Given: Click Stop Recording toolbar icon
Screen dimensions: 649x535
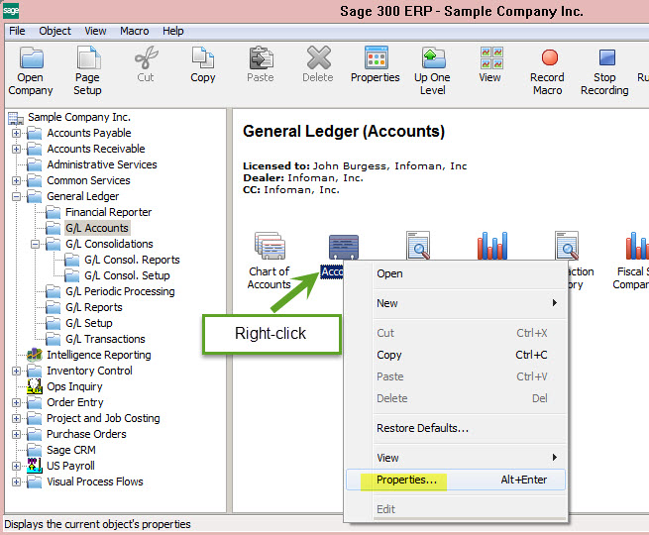Looking at the screenshot, I should (606, 57).
